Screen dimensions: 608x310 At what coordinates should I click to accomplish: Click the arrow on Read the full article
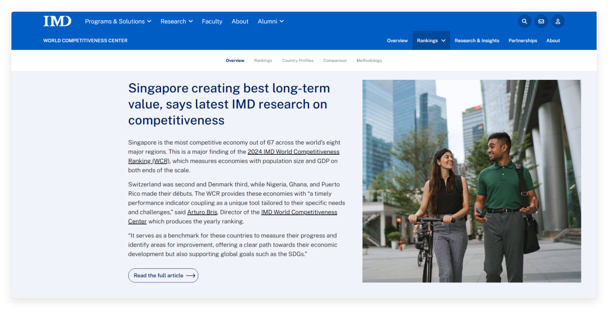pyautogui.click(x=190, y=276)
